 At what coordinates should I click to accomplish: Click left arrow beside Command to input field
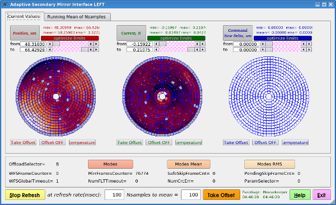(263, 50)
